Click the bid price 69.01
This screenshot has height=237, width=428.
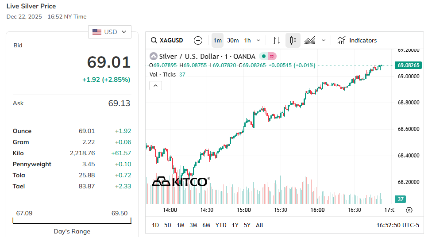[109, 62]
